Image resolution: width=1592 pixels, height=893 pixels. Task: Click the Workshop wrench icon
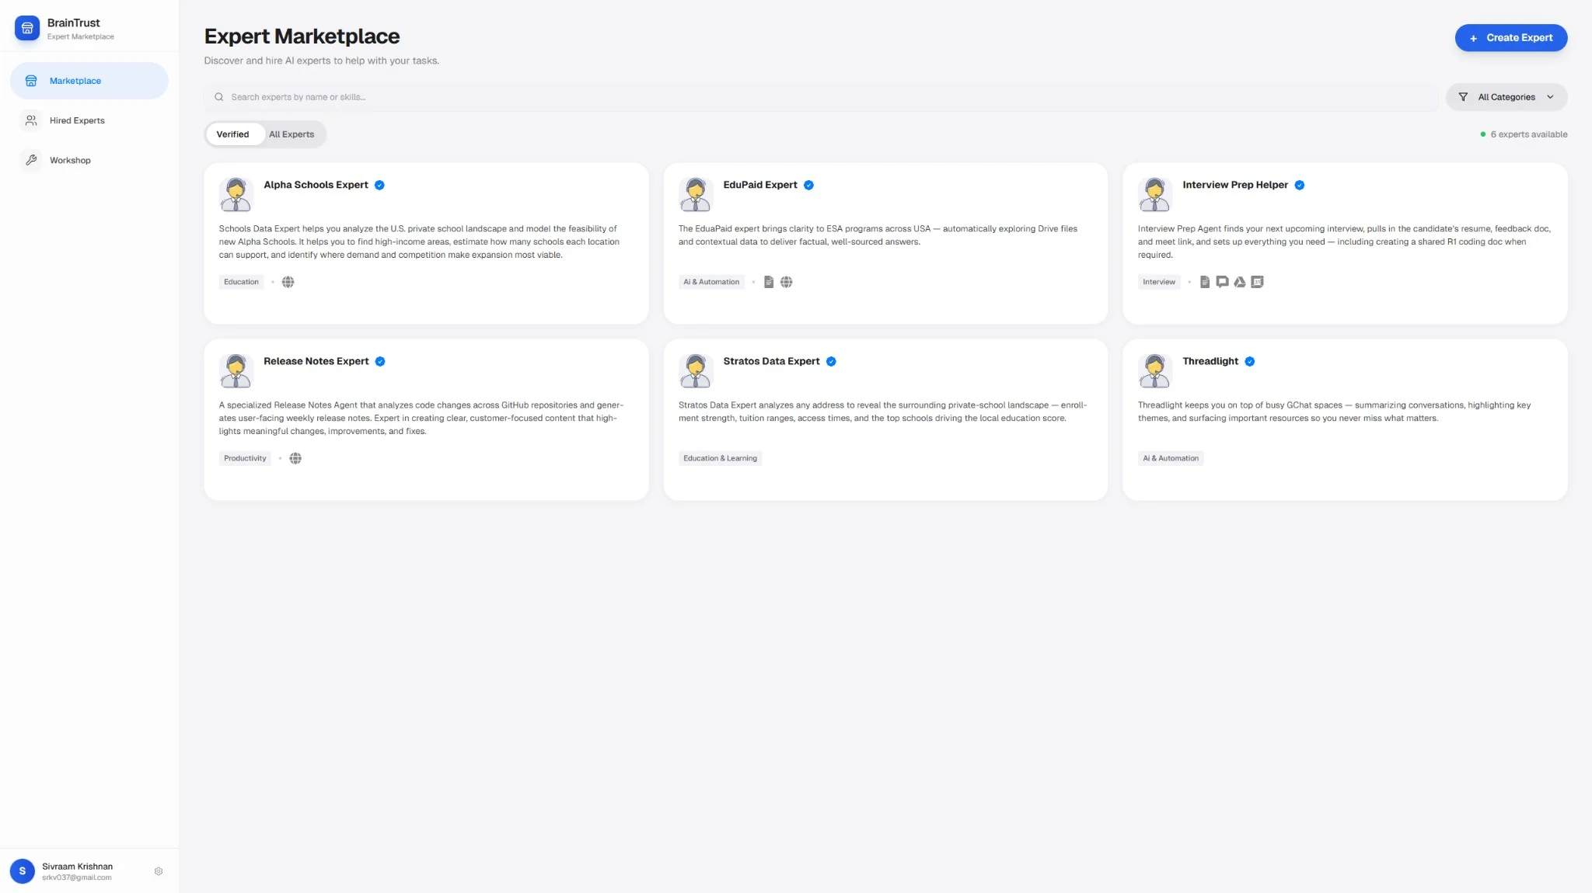[31, 160]
